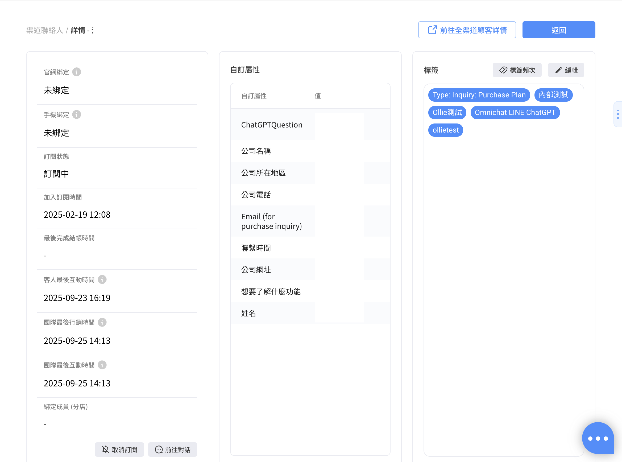Select the 內部測試 tag
Viewport: 622px width, 462px height.
[x=553, y=95]
